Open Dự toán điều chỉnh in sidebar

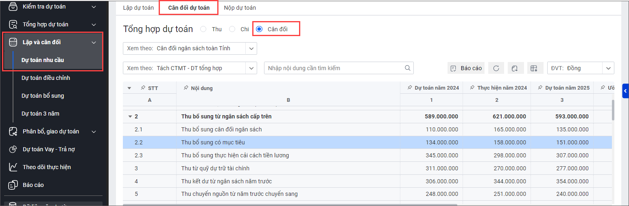[x=46, y=78]
